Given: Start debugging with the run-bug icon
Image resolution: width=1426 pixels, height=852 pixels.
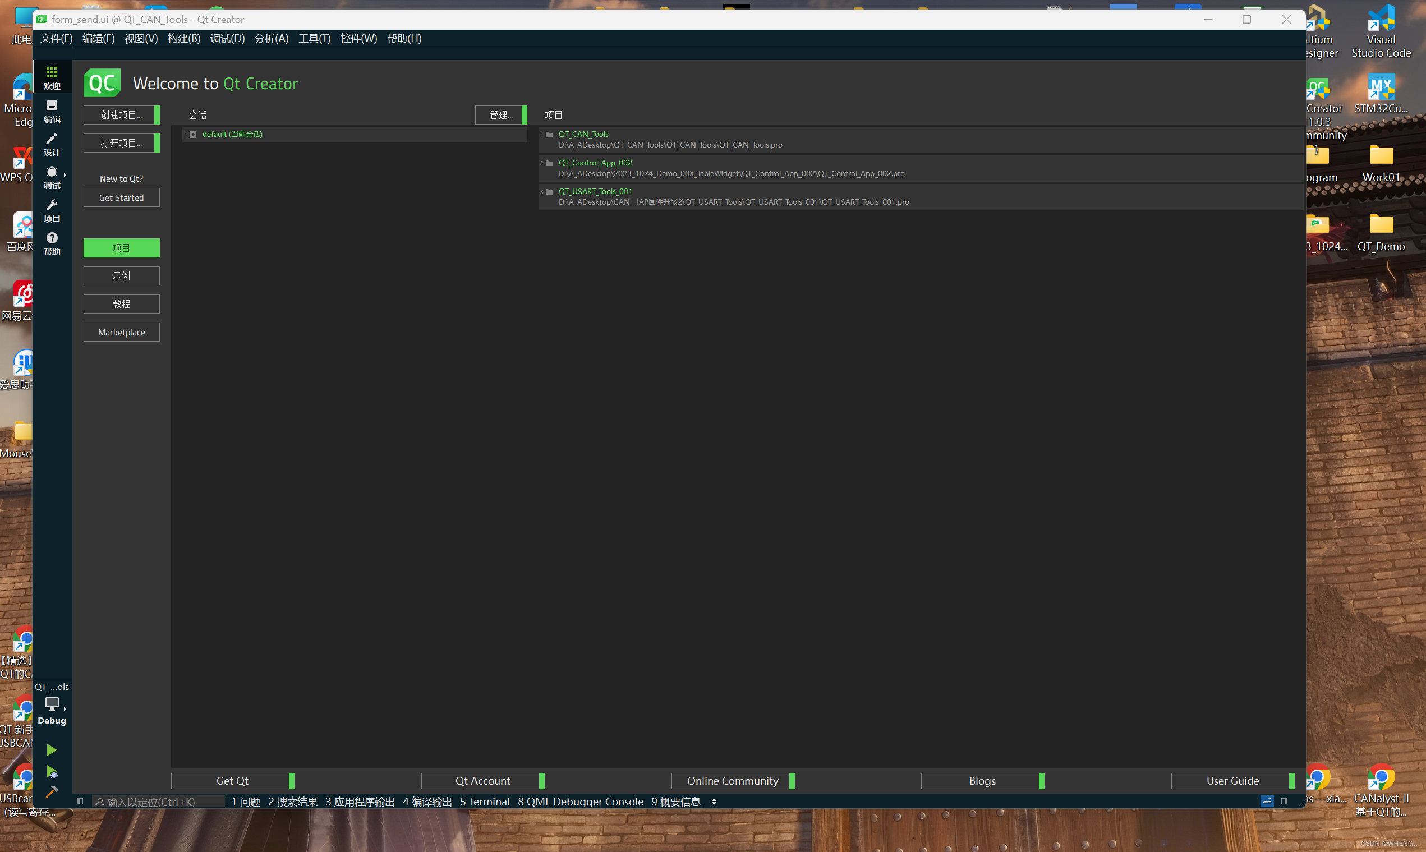Looking at the screenshot, I should point(52,772).
